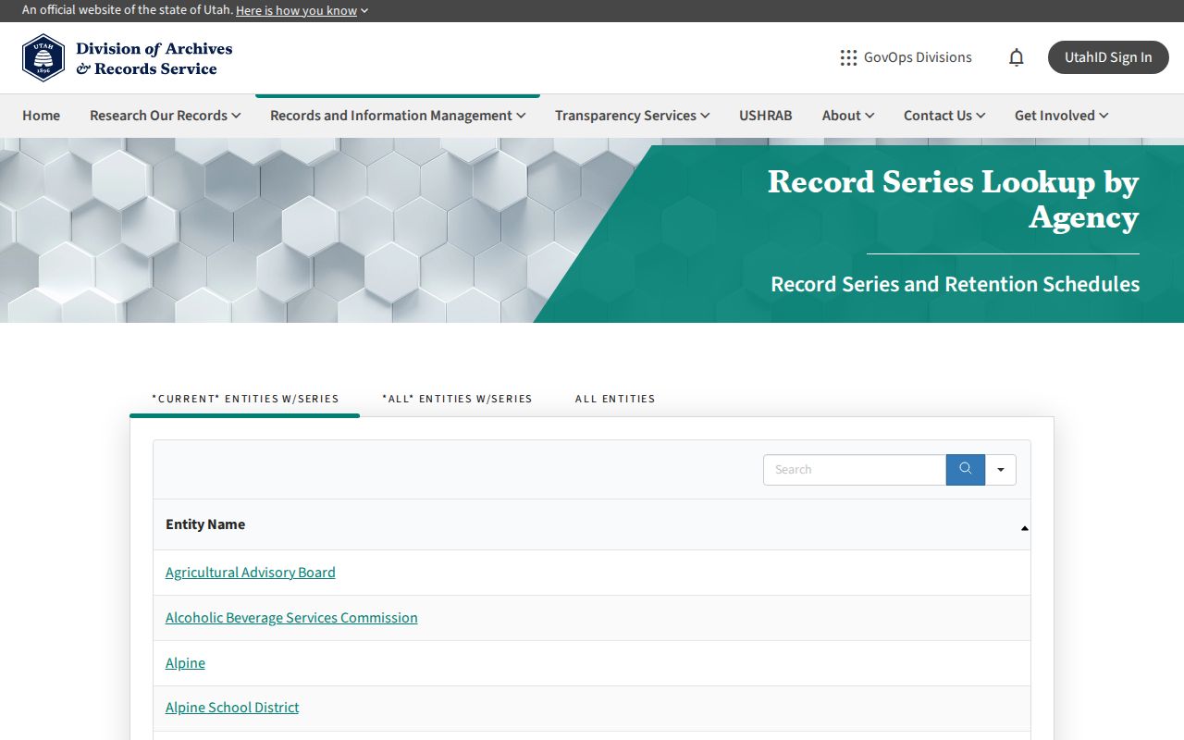This screenshot has height=740, width=1184.
Task: Open the USHRAB navigation item
Action: click(766, 116)
